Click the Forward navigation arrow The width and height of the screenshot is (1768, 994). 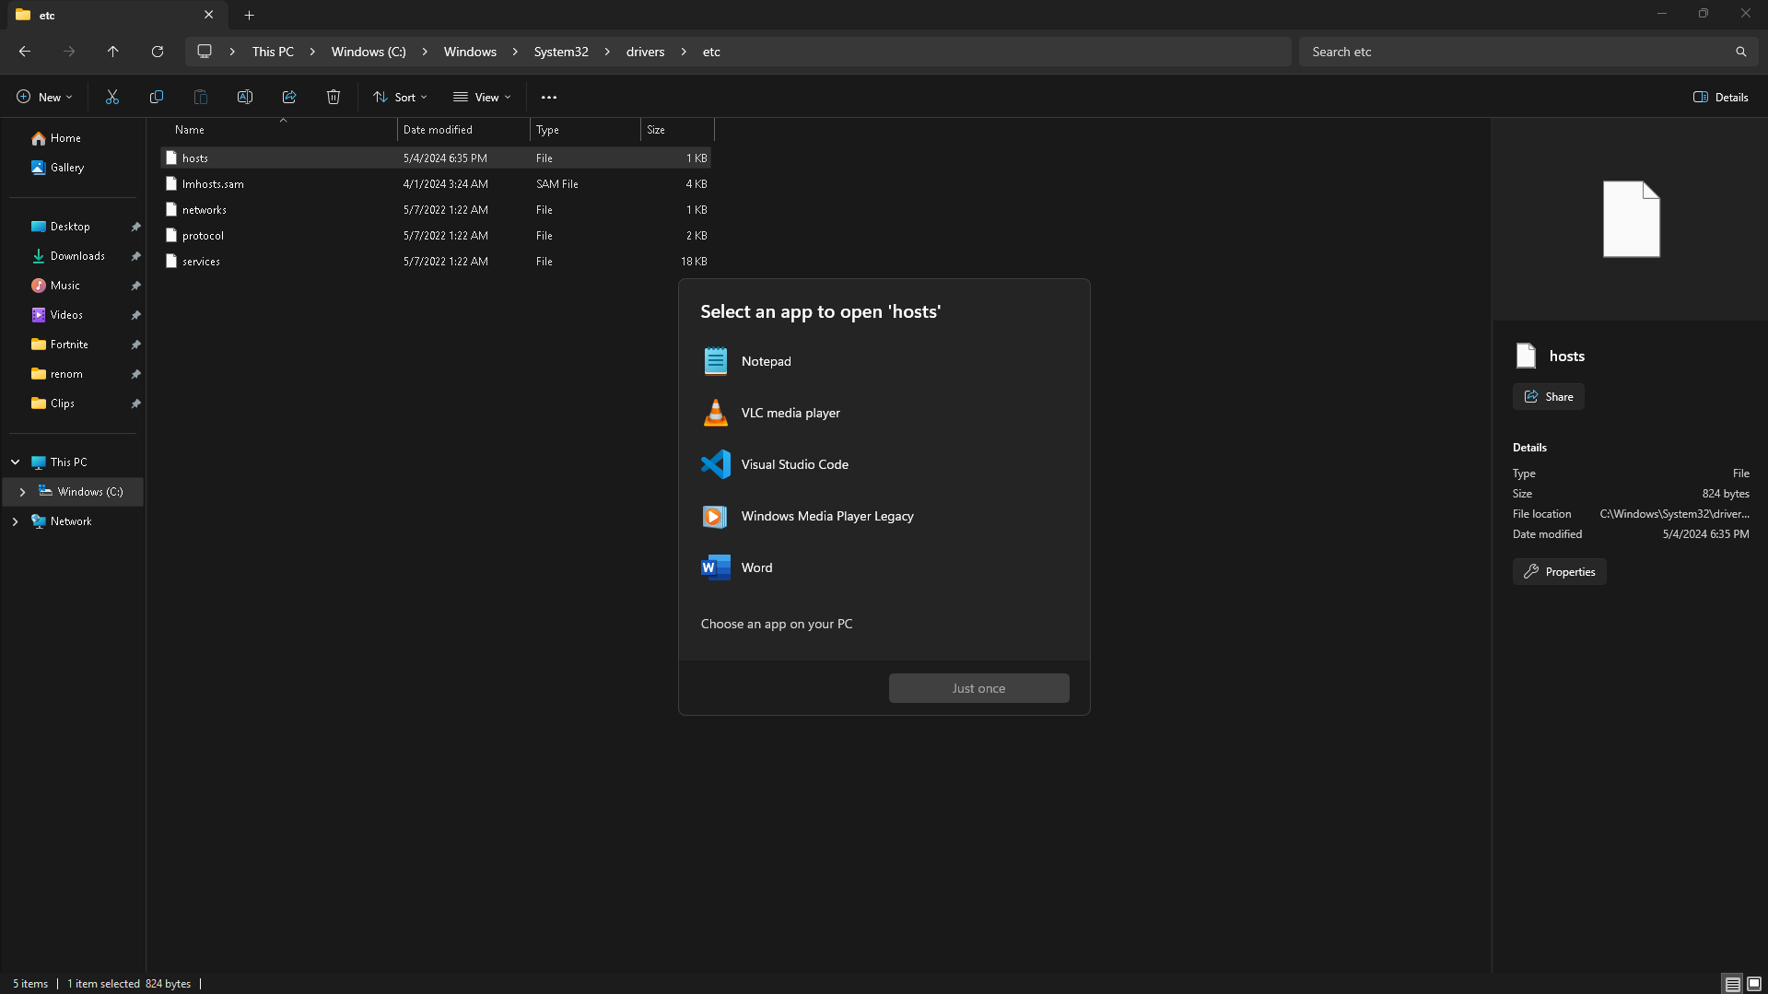(69, 52)
